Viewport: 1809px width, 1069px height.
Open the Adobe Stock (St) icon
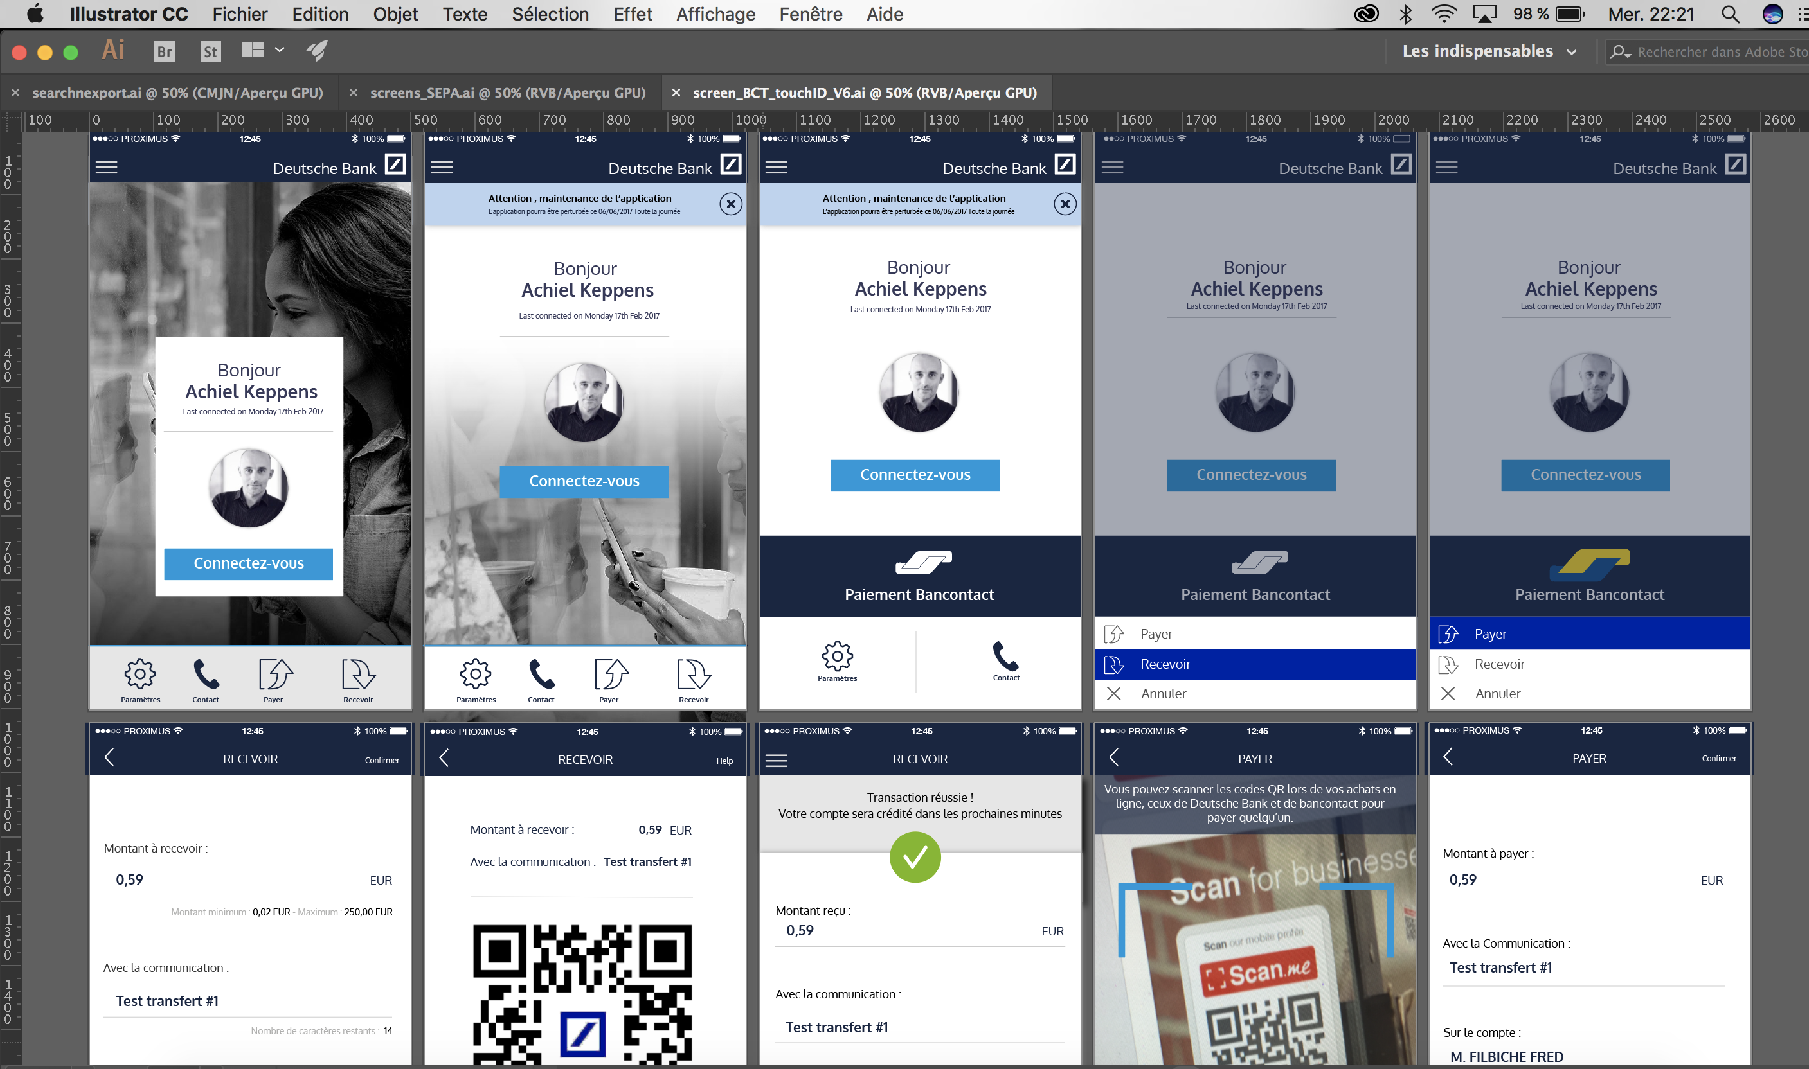[210, 51]
